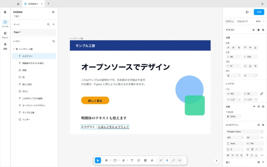Open Move tool options chevron
The height and width of the screenshot is (167, 267).
(x=102, y=160)
